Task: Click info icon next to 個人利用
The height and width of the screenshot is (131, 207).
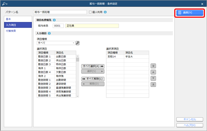Action: (105, 12)
